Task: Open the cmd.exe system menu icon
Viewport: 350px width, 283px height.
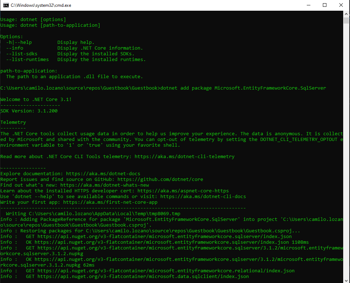Action: click(6, 5)
